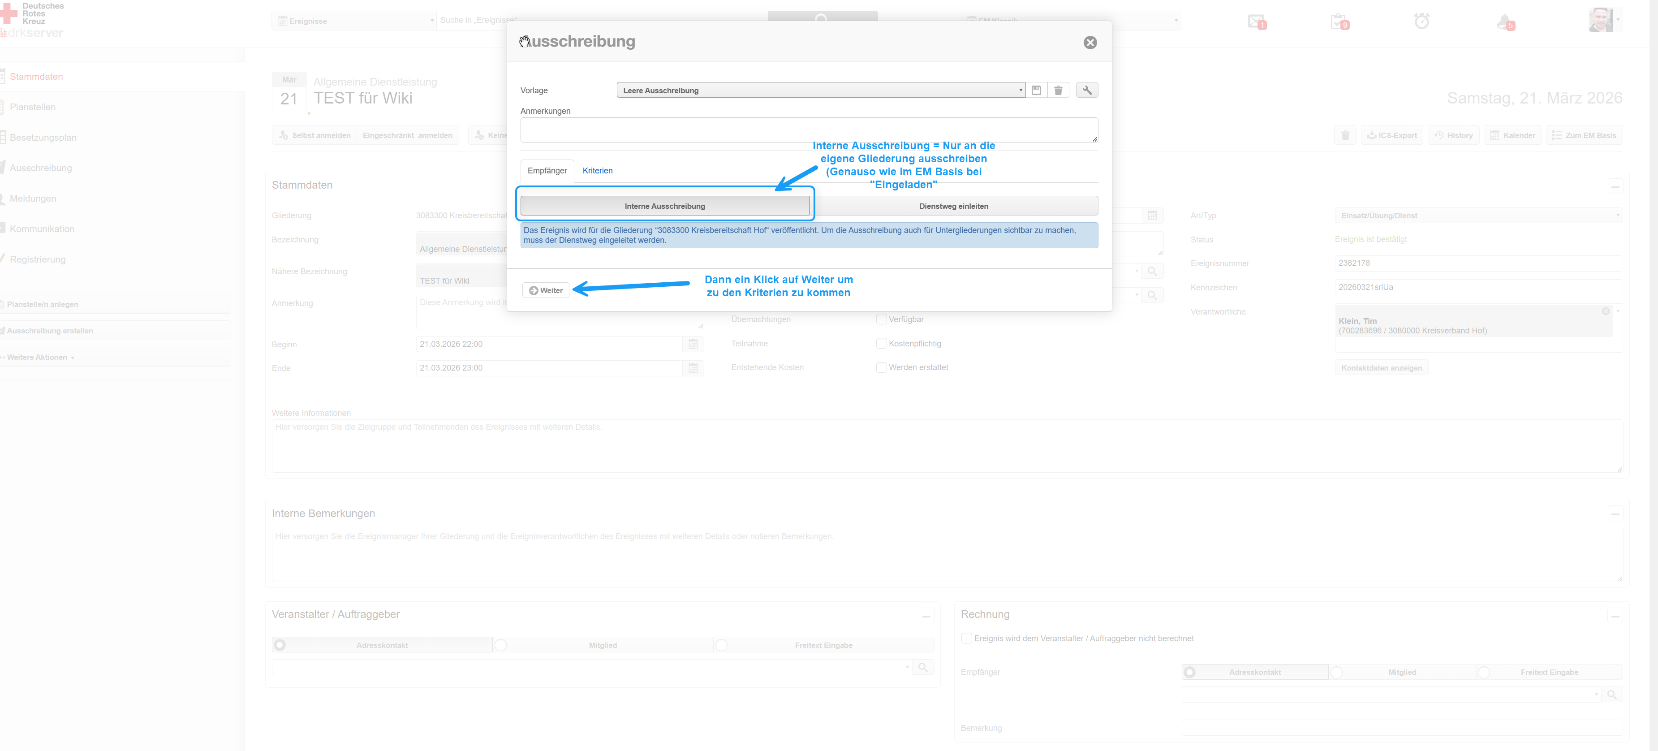Open the mail notifications icon in the header
The image size is (1658, 751).
[x=1256, y=21]
